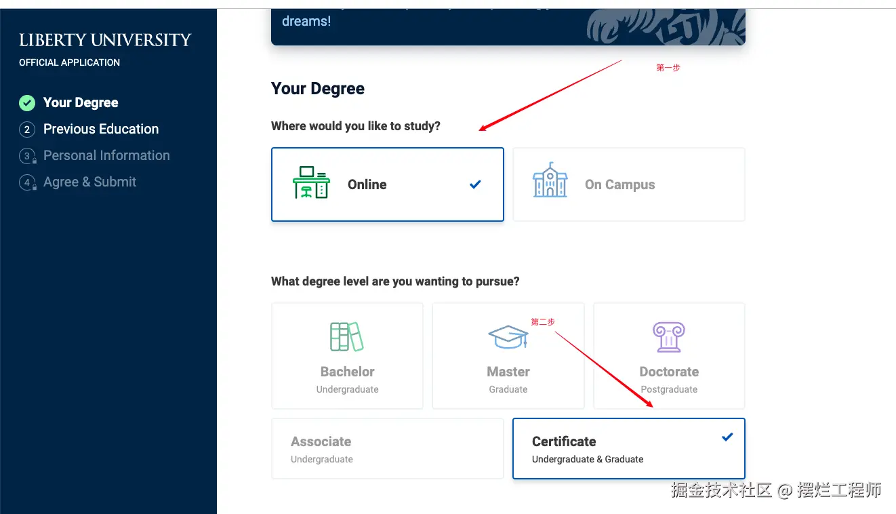Viewport: 896px width, 514px height.
Task: Click the Liberty University logo
Action: coord(105,41)
